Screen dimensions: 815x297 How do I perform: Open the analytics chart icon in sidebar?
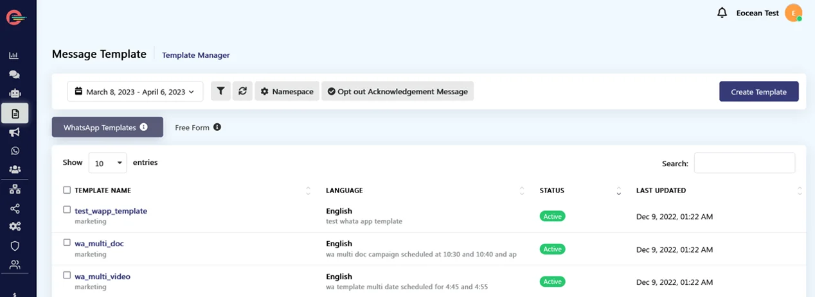coord(14,56)
